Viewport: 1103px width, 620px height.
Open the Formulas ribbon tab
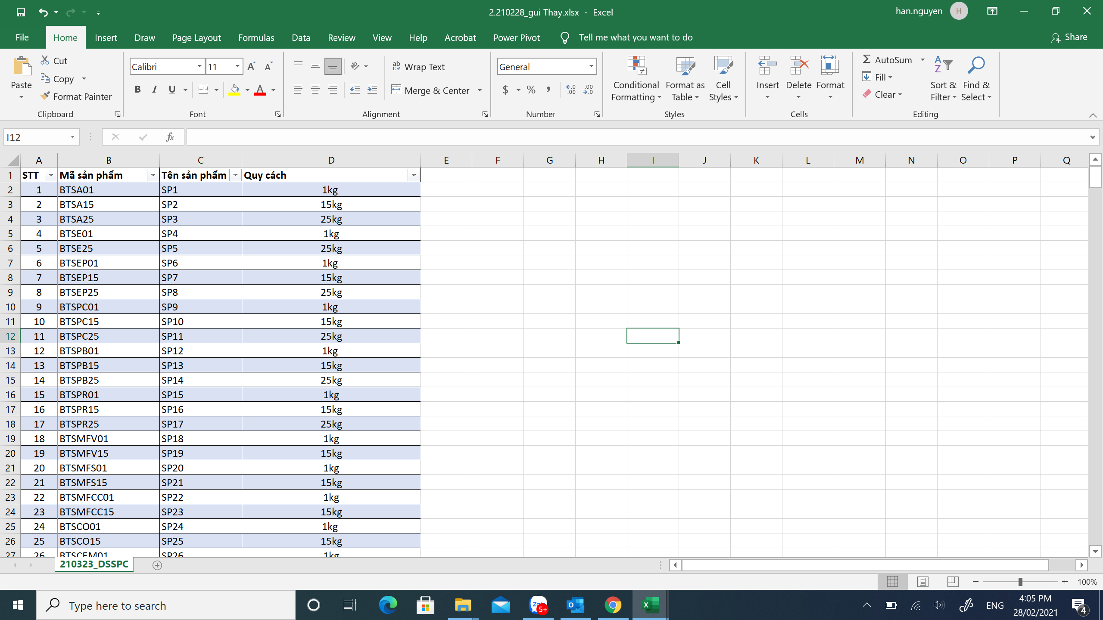[256, 37]
